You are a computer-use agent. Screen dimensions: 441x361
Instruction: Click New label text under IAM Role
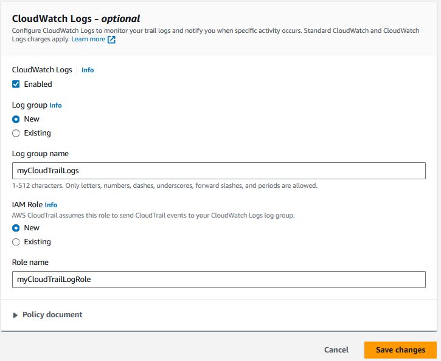pyautogui.click(x=32, y=228)
